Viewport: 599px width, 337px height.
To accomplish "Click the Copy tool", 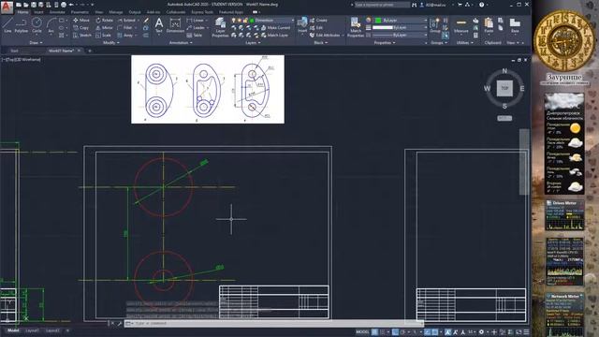I will point(81,27).
